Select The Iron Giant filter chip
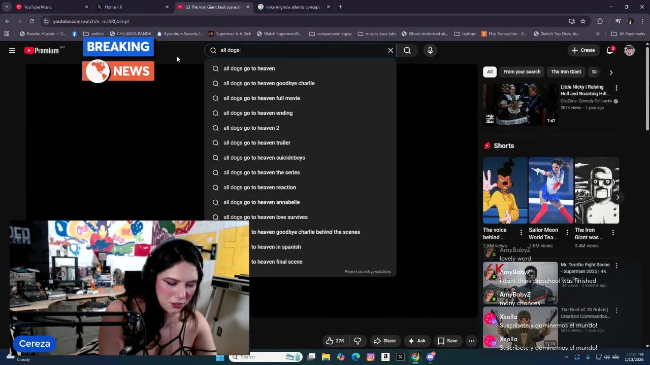The image size is (650, 365). click(566, 72)
